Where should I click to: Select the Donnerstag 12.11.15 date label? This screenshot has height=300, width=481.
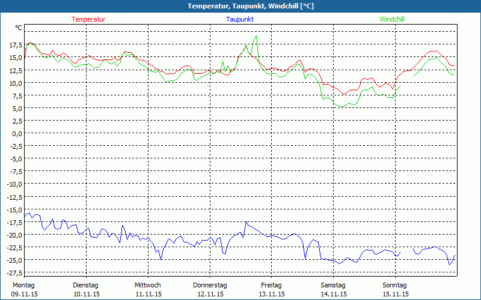pos(210,289)
